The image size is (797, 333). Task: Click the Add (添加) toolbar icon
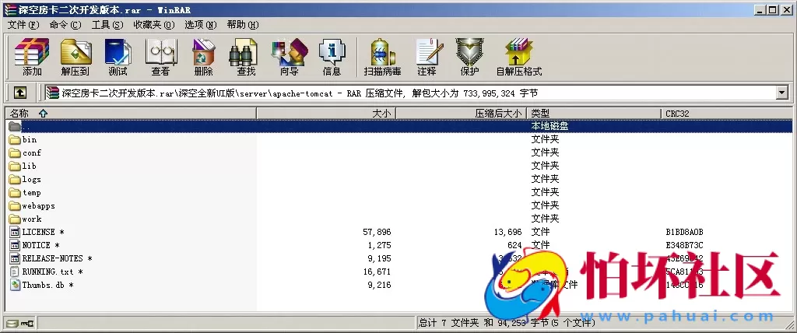point(31,57)
